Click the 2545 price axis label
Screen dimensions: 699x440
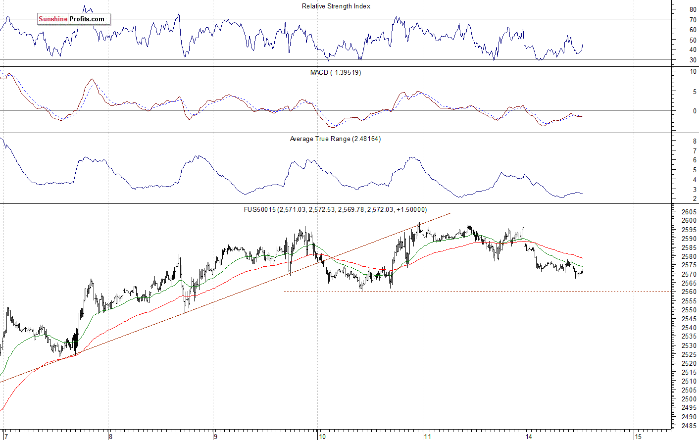689,319
